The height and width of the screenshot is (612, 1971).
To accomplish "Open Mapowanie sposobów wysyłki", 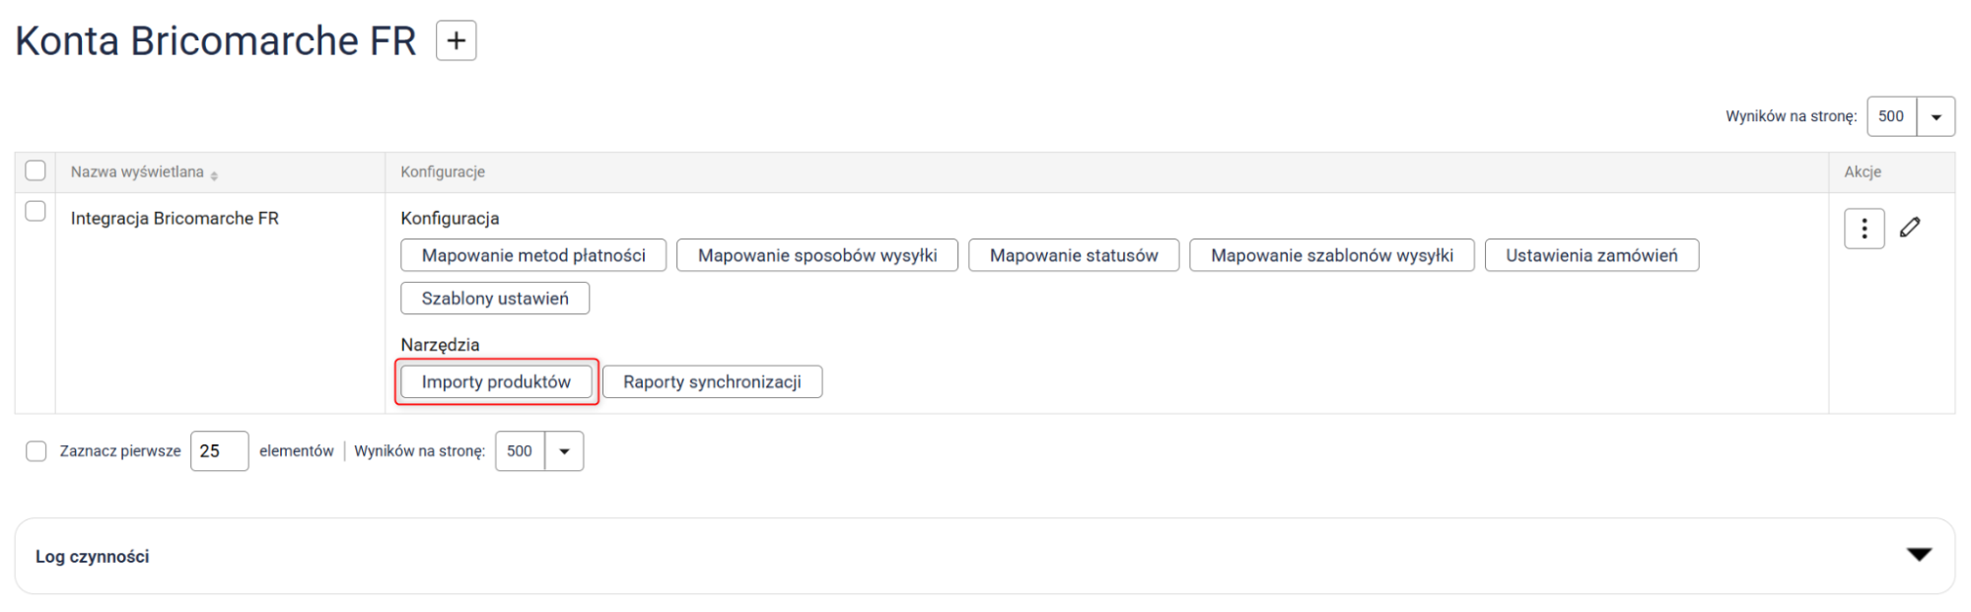I will [816, 255].
